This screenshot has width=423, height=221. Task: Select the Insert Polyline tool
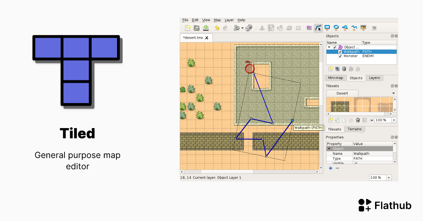pos(354,28)
